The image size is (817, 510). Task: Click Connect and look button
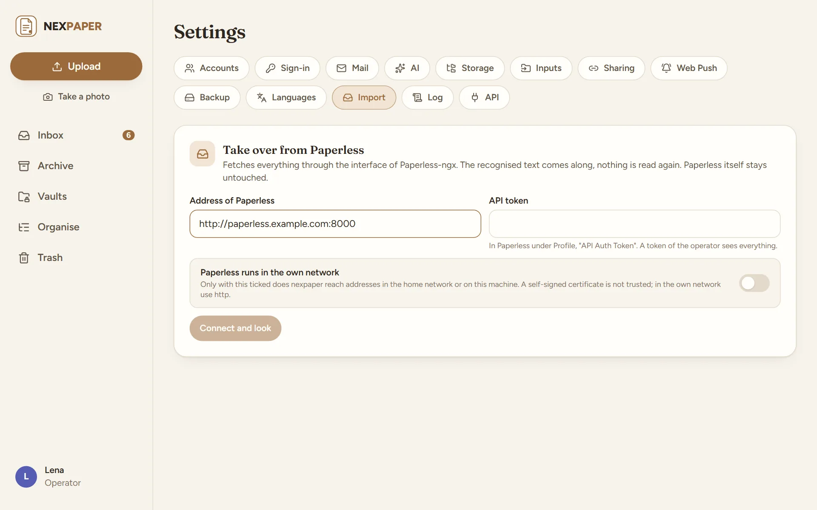tap(235, 328)
